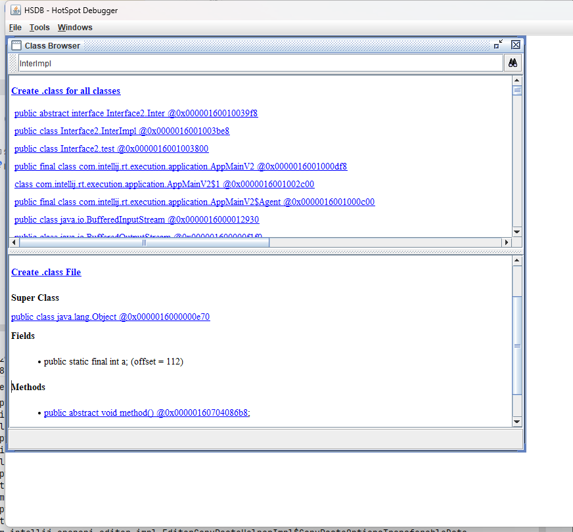Open public class Interface2.test link
Viewport: 573px width, 532px height.
pyautogui.click(x=112, y=148)
